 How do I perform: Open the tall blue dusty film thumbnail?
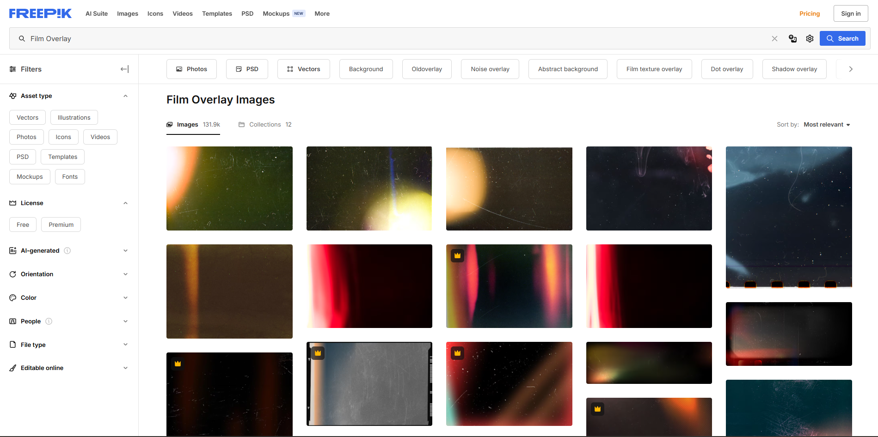[x=789, y=217]
